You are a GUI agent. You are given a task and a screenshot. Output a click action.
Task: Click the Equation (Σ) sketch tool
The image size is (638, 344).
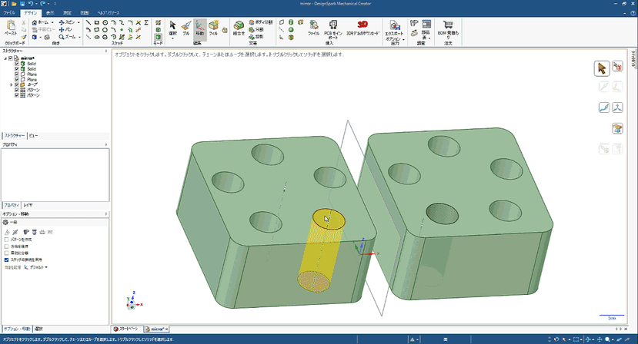click(146, 23)
